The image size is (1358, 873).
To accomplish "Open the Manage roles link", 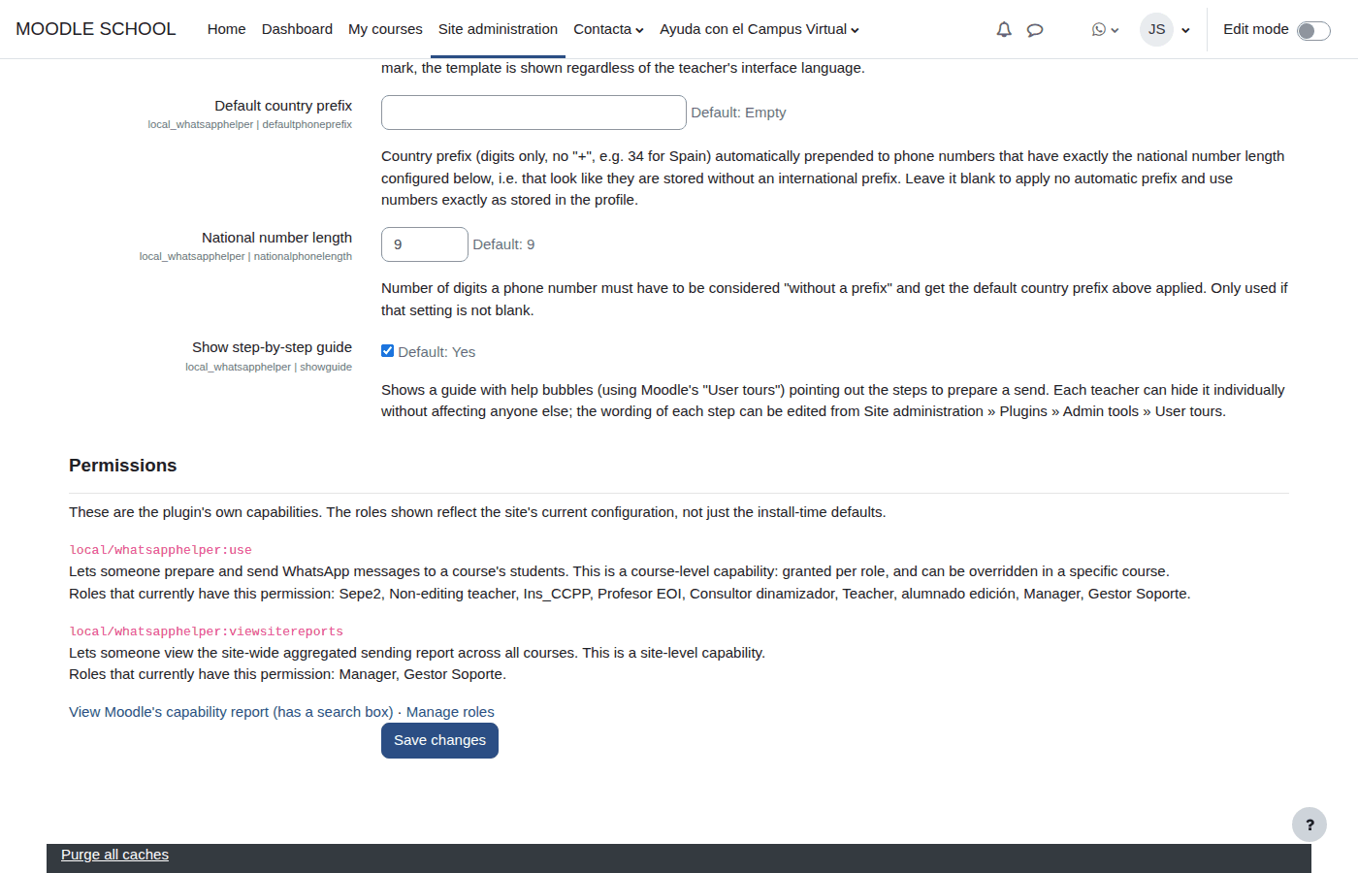I will [450, 712].
